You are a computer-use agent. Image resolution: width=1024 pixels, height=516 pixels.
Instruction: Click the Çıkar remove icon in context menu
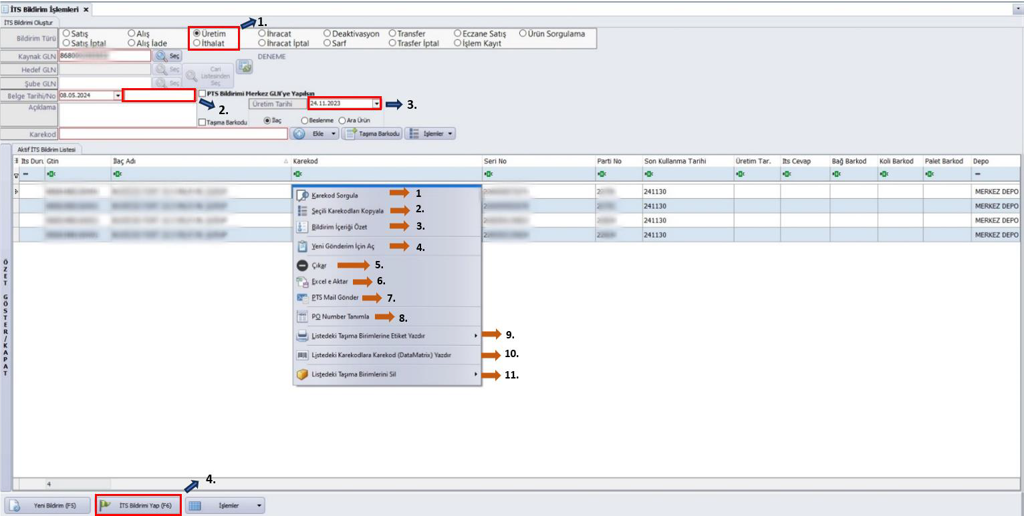(x=301, y=265)
